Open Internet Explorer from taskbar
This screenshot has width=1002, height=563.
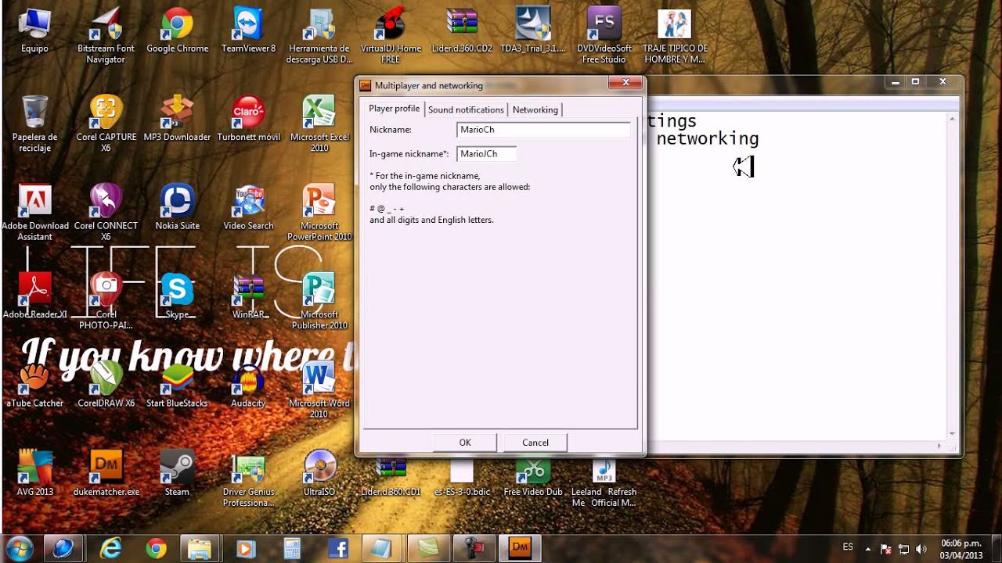coord(110,549)
